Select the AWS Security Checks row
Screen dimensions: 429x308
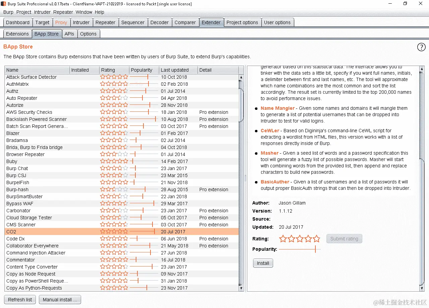tap(122, 112)
